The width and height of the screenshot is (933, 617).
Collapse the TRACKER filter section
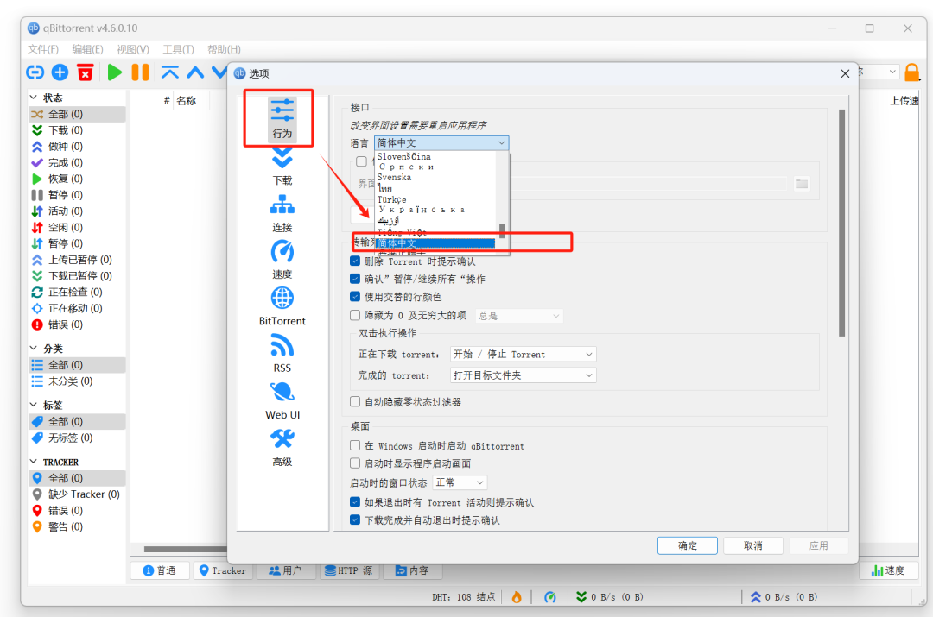click(x=34, y=462)
